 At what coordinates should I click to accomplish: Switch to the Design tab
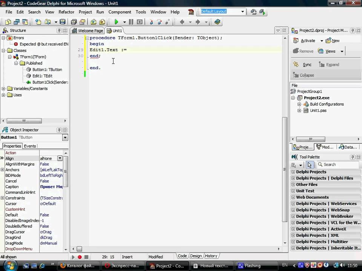pyautogui.click(x=196, y=256)
